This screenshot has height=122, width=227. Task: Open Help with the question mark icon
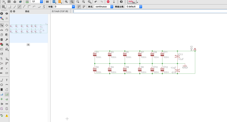click(x=121, y=2)
